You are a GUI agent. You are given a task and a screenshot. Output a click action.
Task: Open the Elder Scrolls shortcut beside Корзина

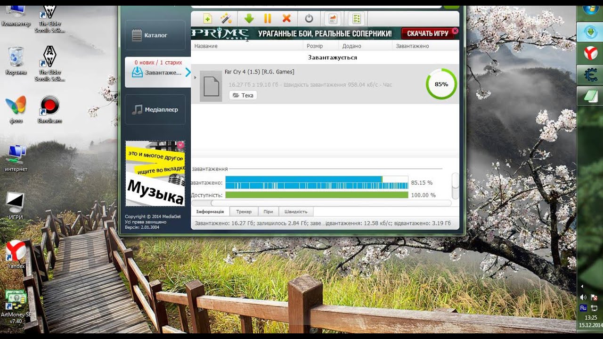click(49, 64)
